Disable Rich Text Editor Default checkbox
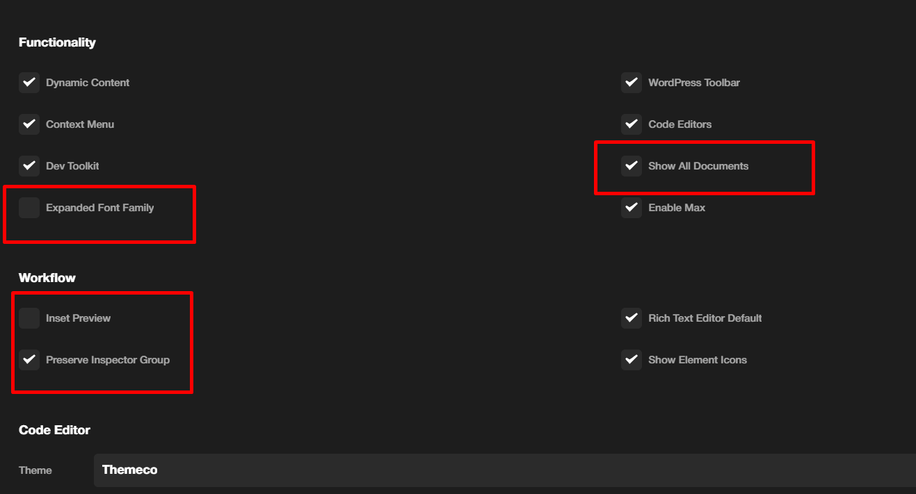The image size is (916, 494). point(632,318)
